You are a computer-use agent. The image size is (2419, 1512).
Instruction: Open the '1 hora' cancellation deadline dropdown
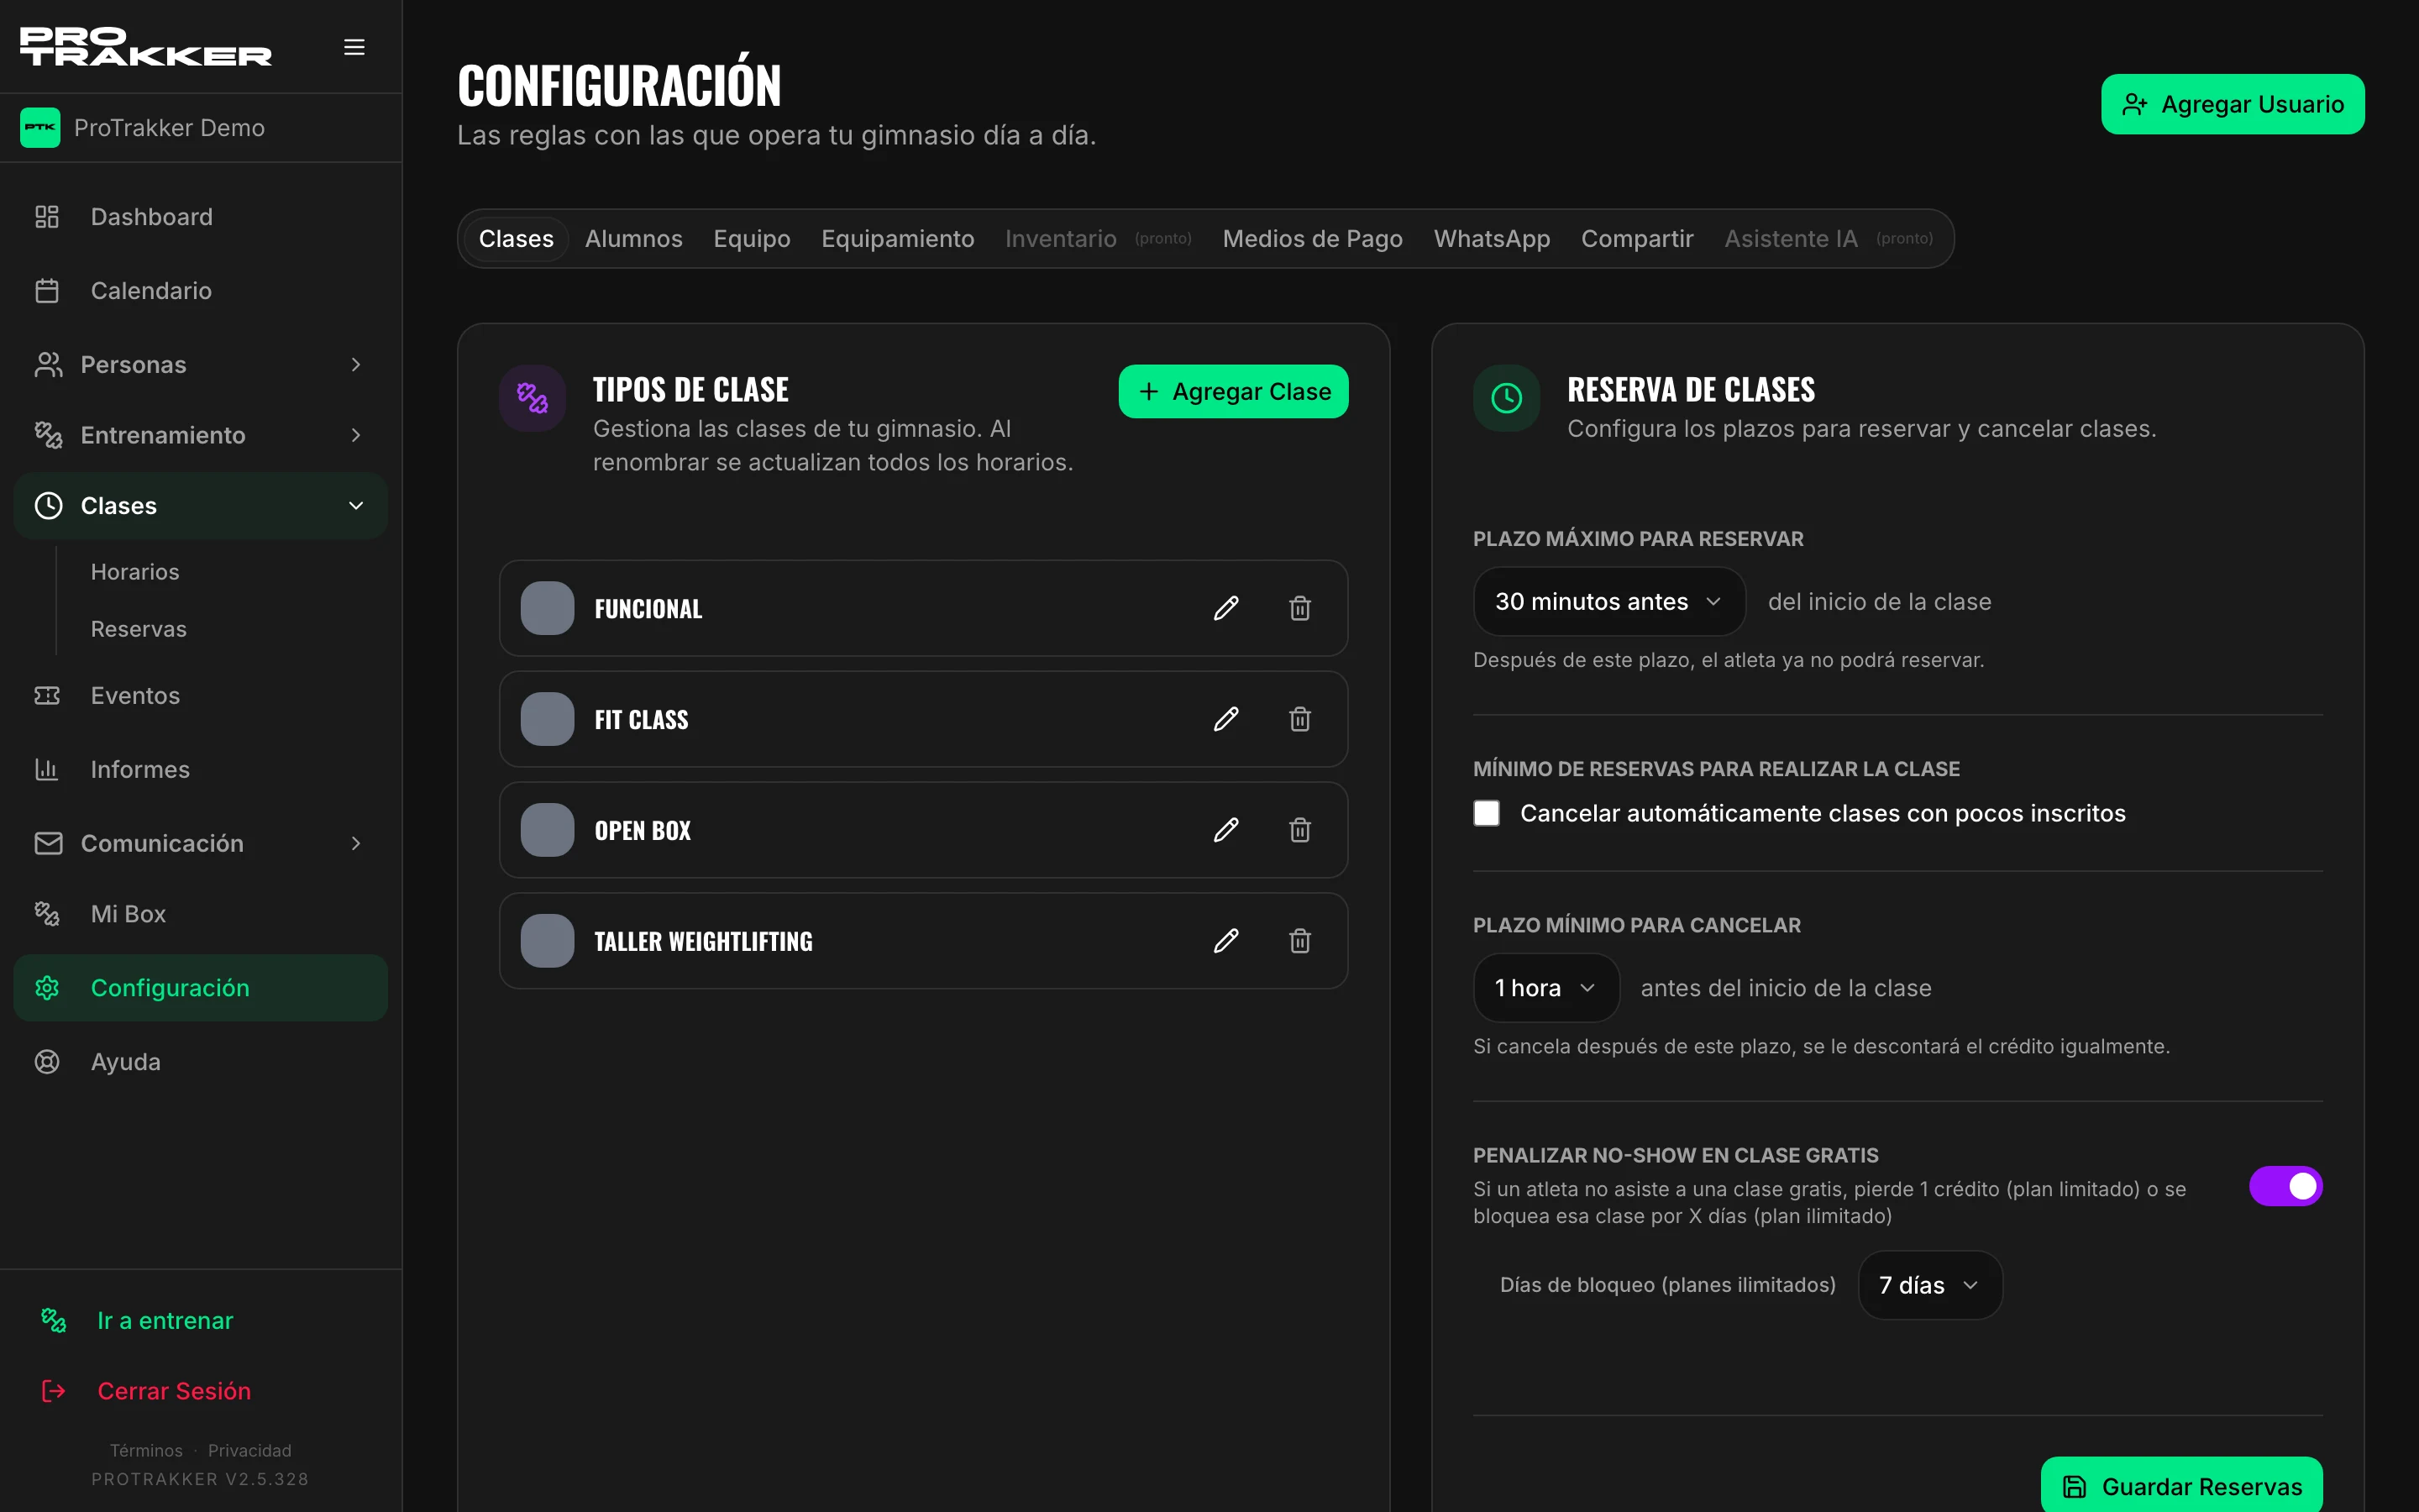1546,988
